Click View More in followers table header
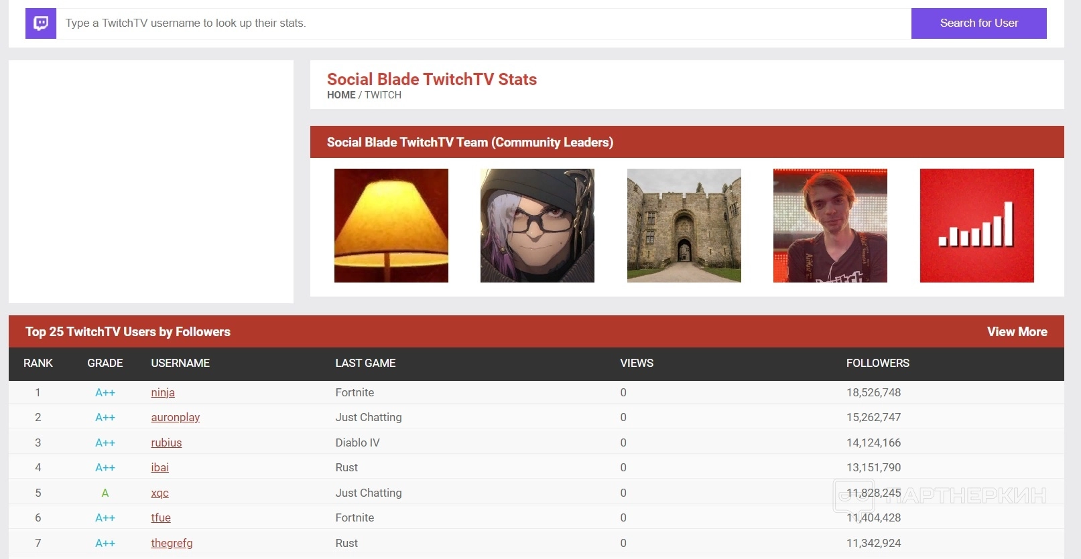This screenshot has width=1081, height=559. coord(1017,331)
